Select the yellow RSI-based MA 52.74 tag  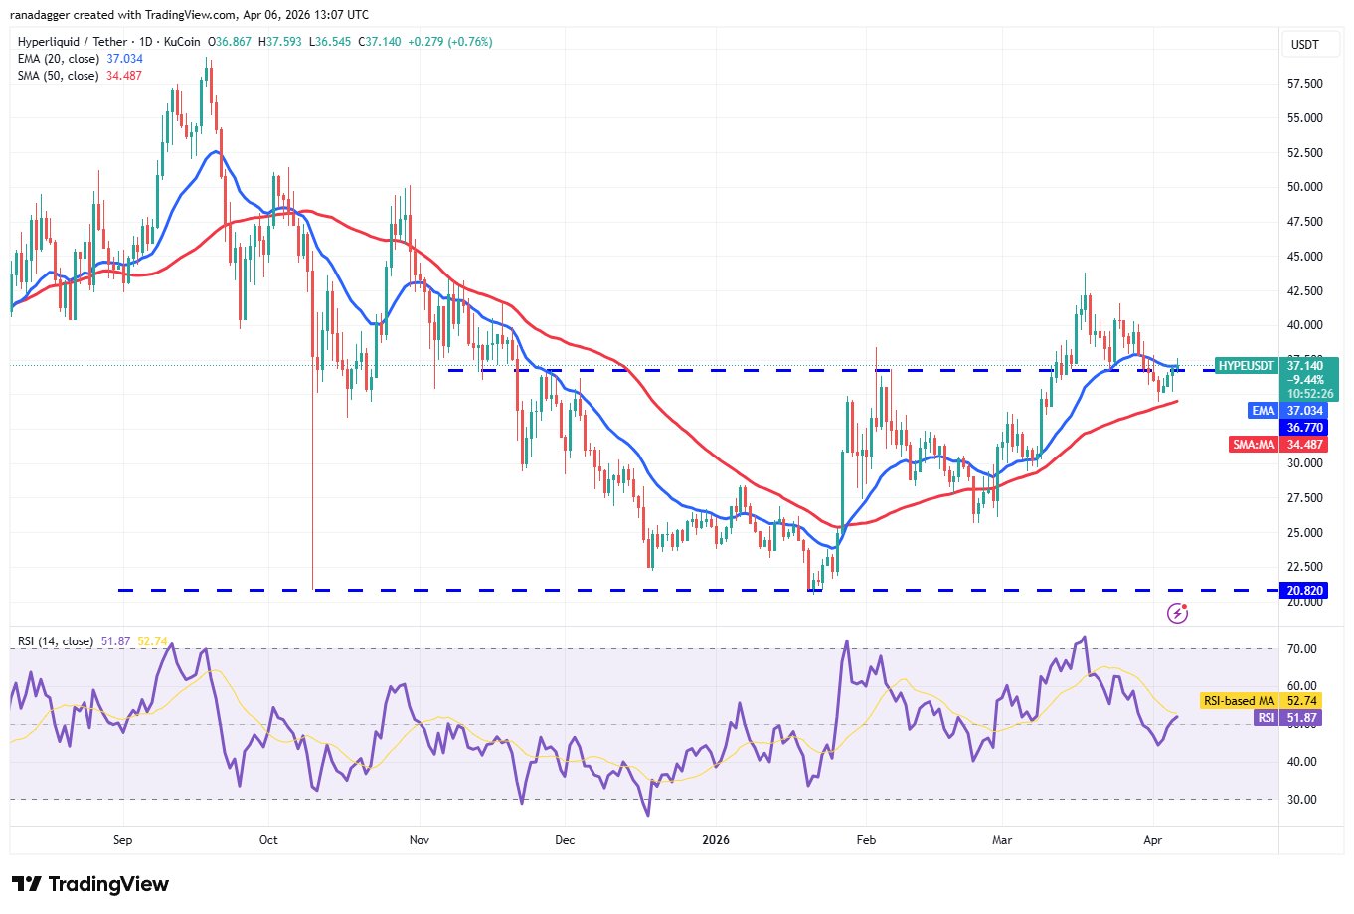pyautogui.click(x=1239, y=701)
